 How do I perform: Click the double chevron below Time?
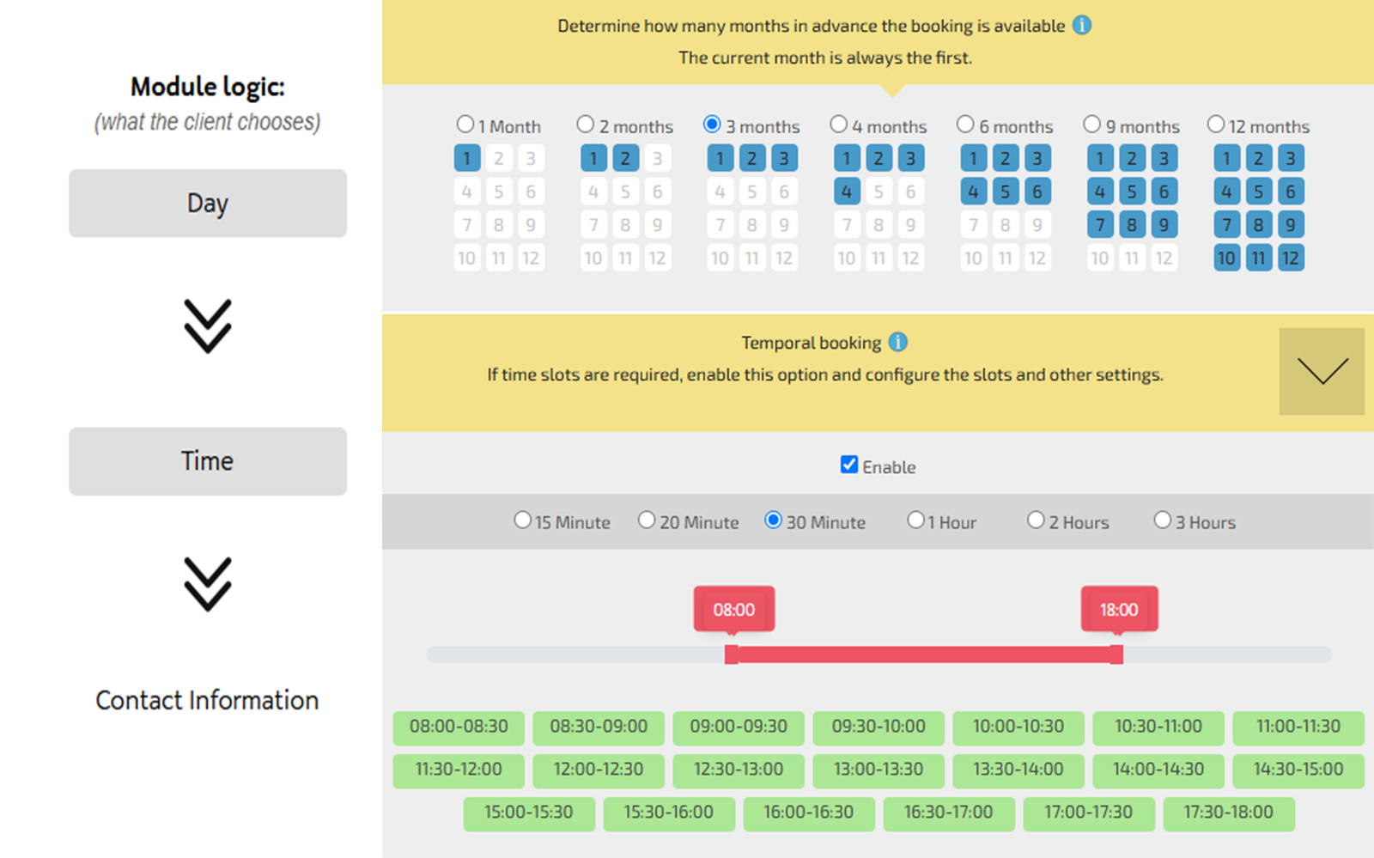coord(208,584)
